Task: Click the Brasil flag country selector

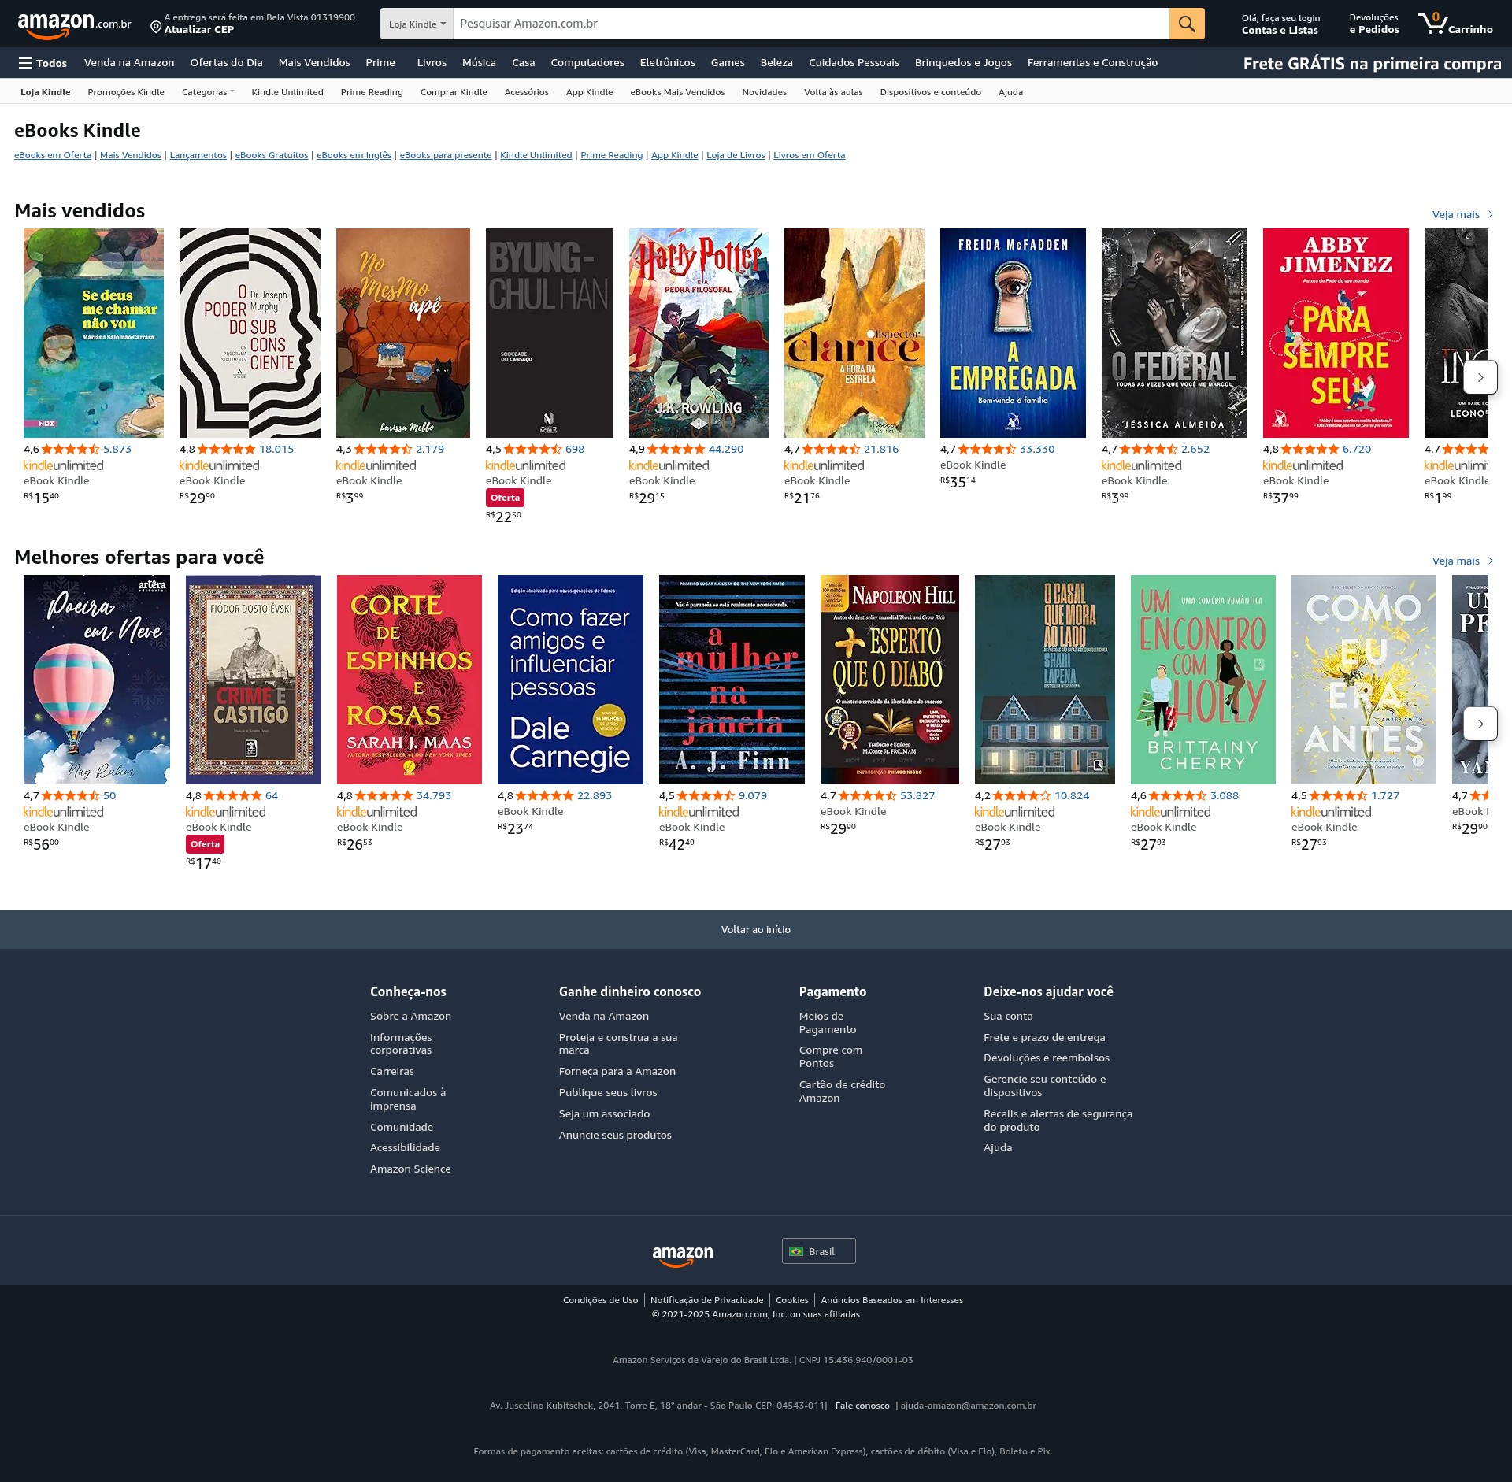Action: point(818,1251)
